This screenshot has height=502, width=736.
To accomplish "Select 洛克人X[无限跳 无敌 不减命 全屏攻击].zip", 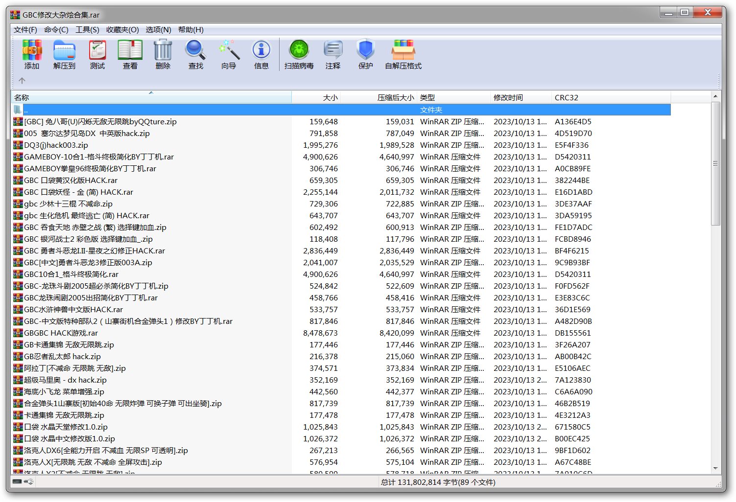I will (93, 462).
